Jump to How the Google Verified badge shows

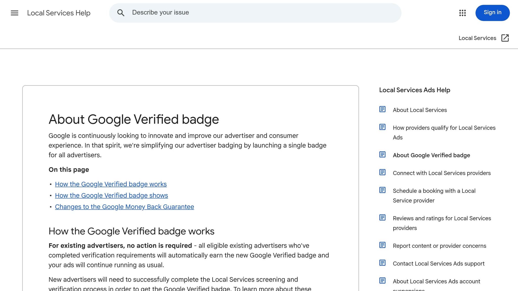pos(112,196)
